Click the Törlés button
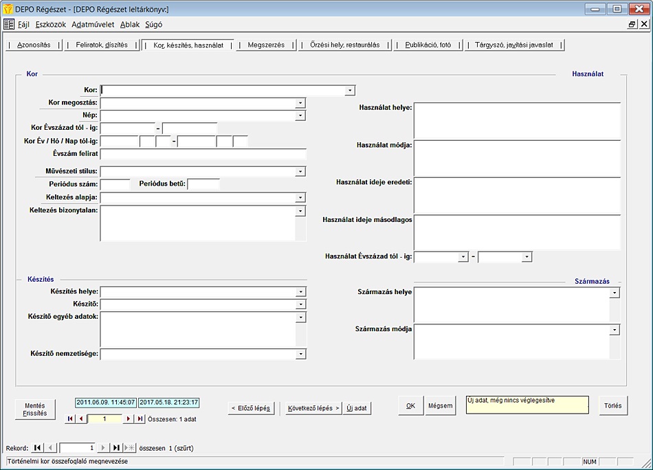This screenshot has height=470, width=653. coord(612,405)
